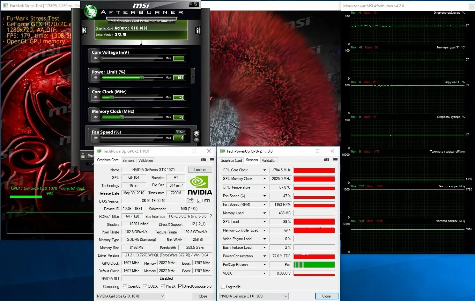Screen dimensions: 475x301
Task: Toggle the PhysX checkbox
Action: click(x=163, y=286)
